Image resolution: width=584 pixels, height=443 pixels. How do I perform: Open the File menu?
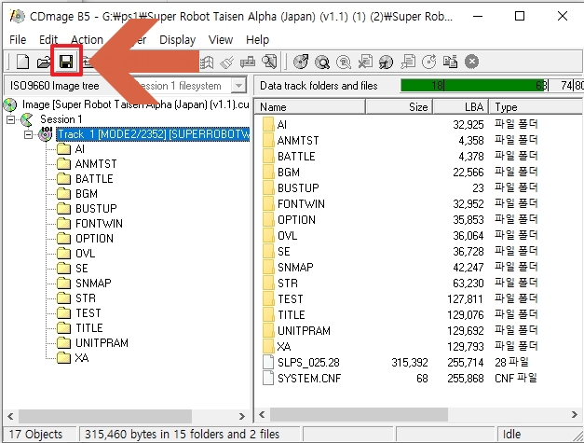pyautogui.click(x=18, y=39)
